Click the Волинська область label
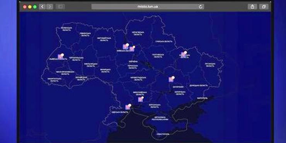Screen dimensions: 286x143 [x=66, y=29]
